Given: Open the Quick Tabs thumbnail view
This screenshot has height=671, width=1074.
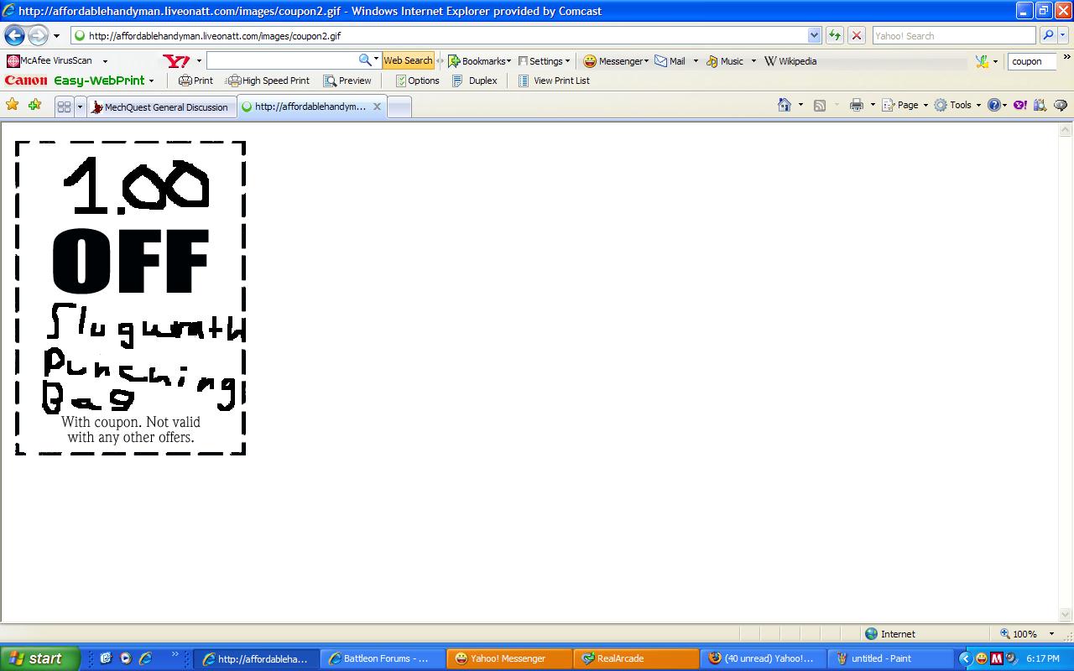Looking at the screenshot, I should pos(64,107).
